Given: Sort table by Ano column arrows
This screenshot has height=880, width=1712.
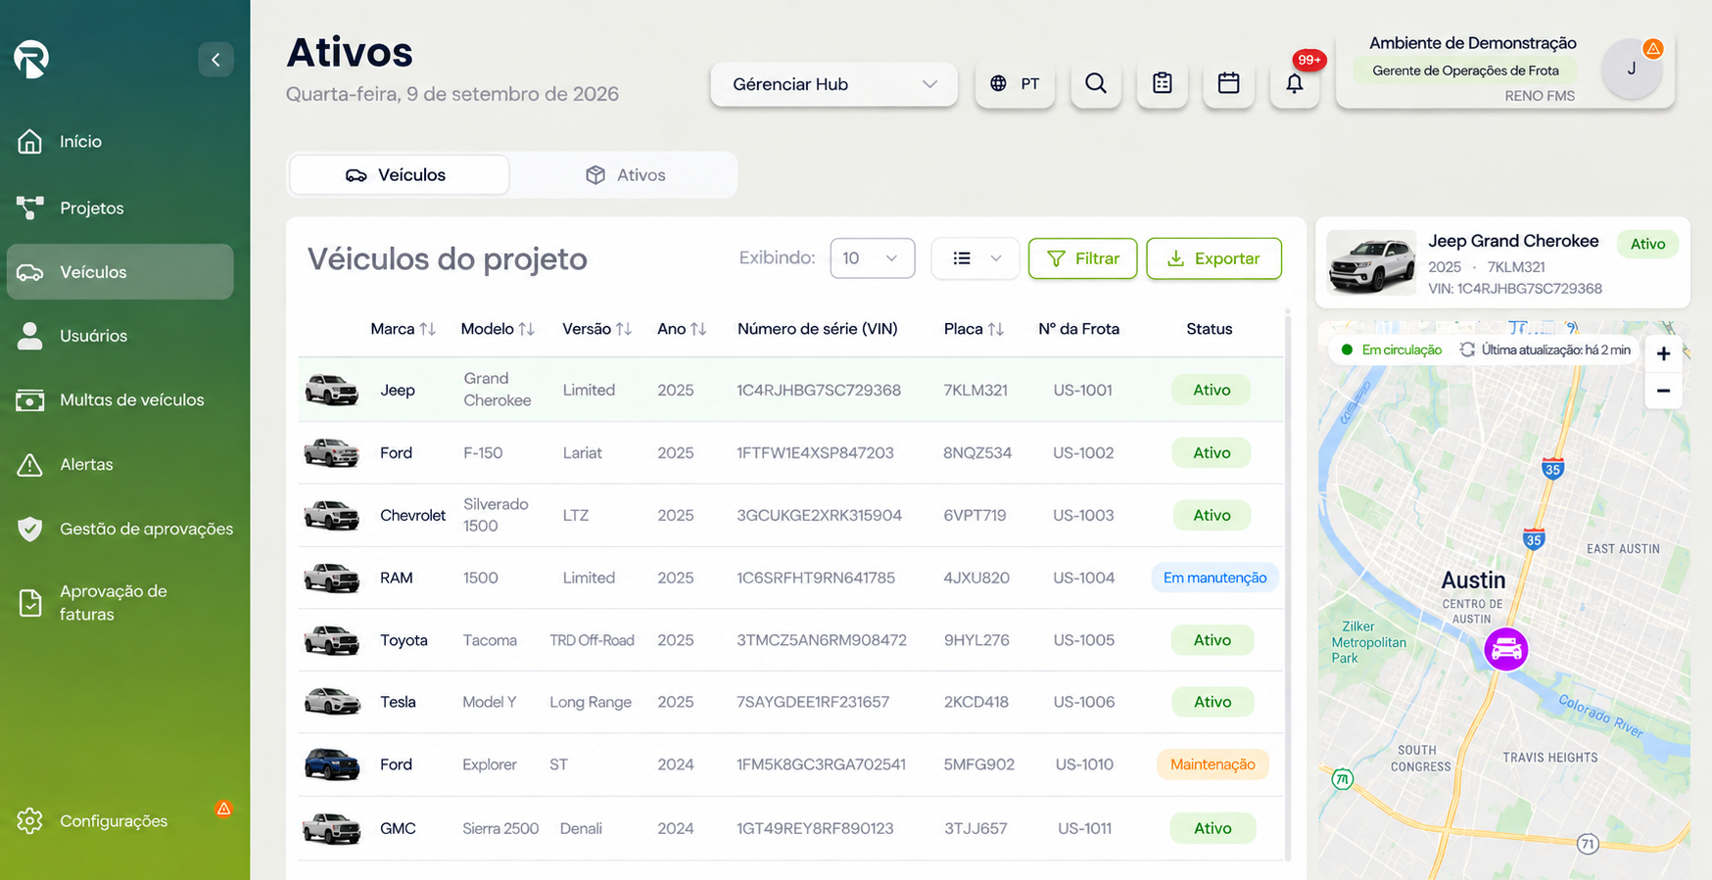Looking at the screenshot, I should coord(698,329).
